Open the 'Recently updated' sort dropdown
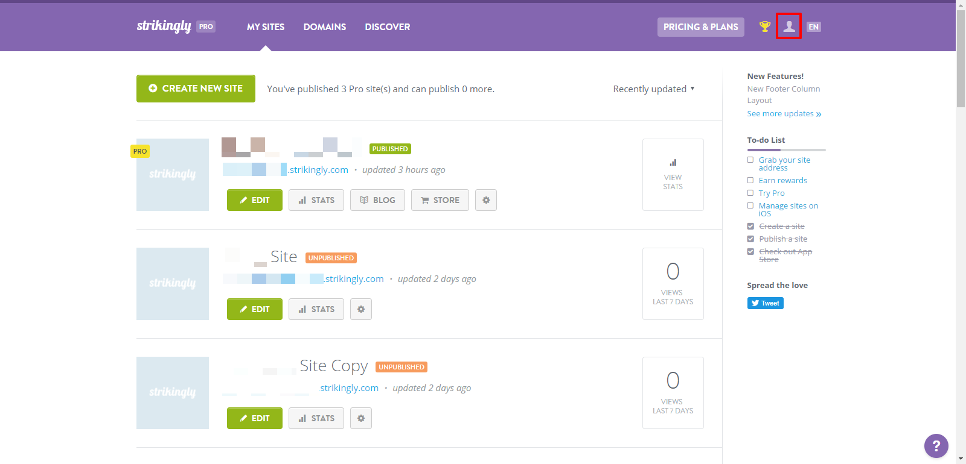The height and width of the screenshot is (464, 966). [654, 89]
